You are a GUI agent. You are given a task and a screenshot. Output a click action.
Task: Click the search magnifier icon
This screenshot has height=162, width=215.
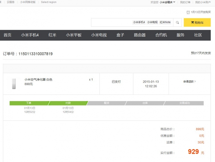click(177, 22)
